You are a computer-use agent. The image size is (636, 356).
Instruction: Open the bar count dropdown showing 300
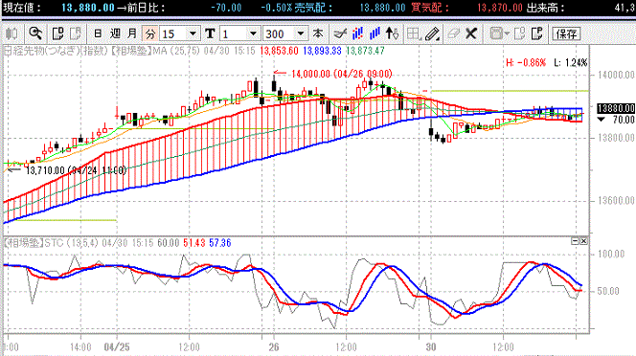(301, 33)
